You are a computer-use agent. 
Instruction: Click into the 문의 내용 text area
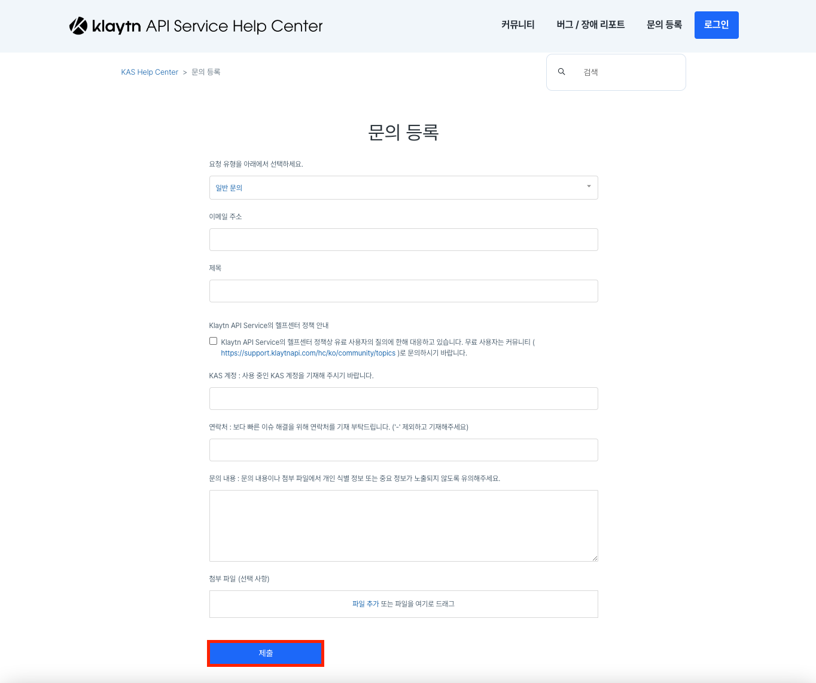404,526
